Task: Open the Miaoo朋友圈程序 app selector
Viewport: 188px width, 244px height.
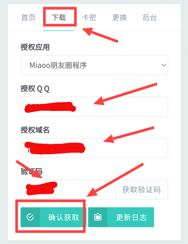Action: (x=94, y=65)
